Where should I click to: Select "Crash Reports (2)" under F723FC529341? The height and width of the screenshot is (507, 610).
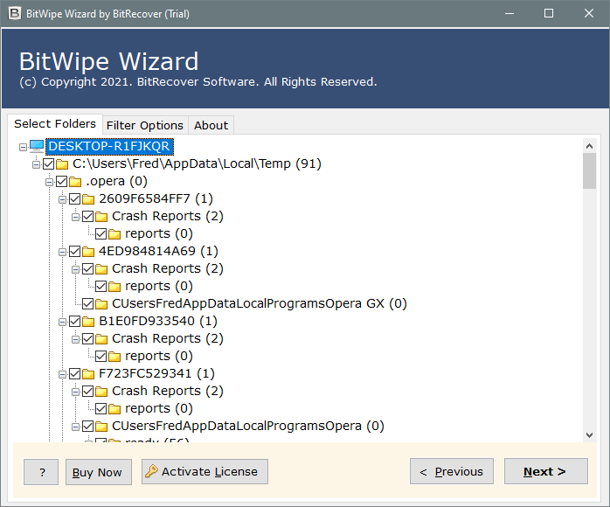tap(168, 391)
